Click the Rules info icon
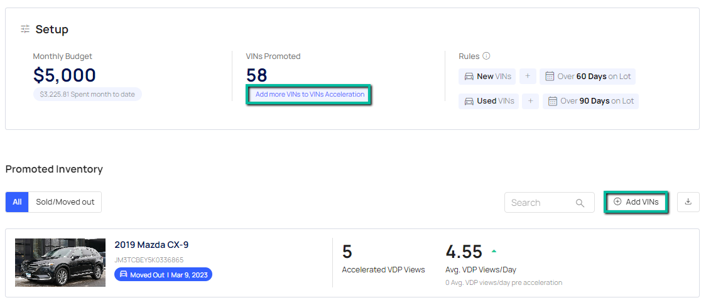 point(486,56)
